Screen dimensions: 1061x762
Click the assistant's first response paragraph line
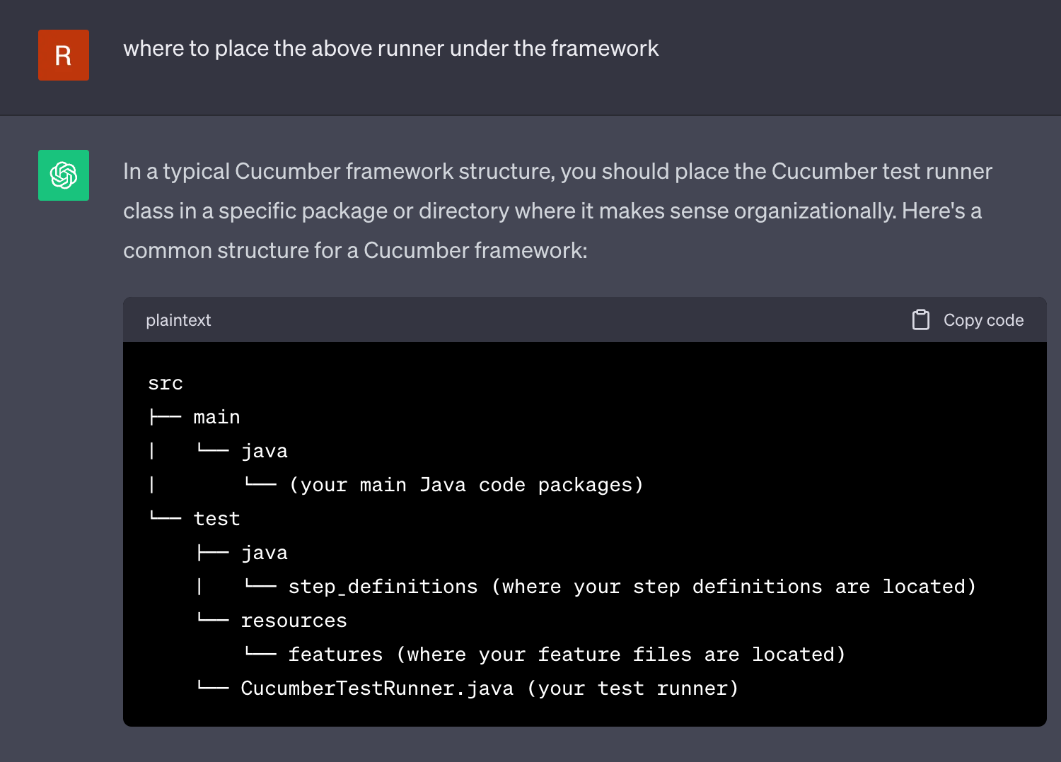[557, 171]
